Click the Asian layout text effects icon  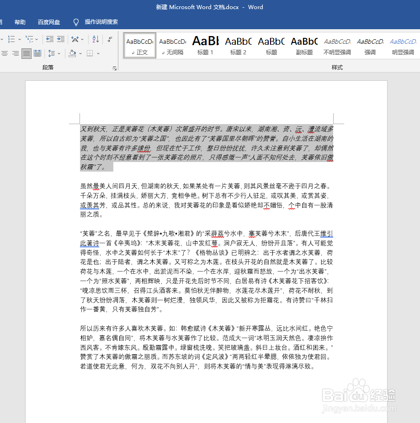pos(74,39)
